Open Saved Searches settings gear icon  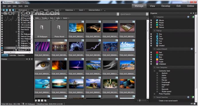[x=188, y=97]
